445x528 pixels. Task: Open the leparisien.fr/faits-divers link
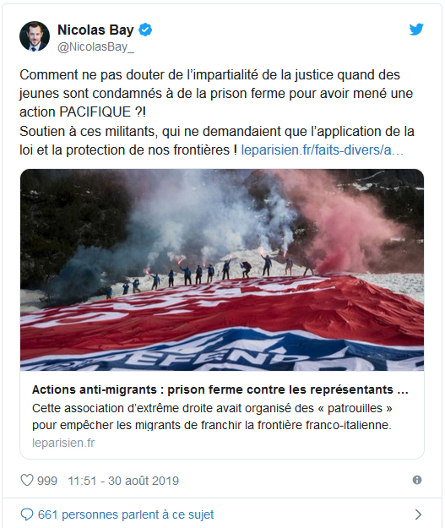click(x=322, y=150)
